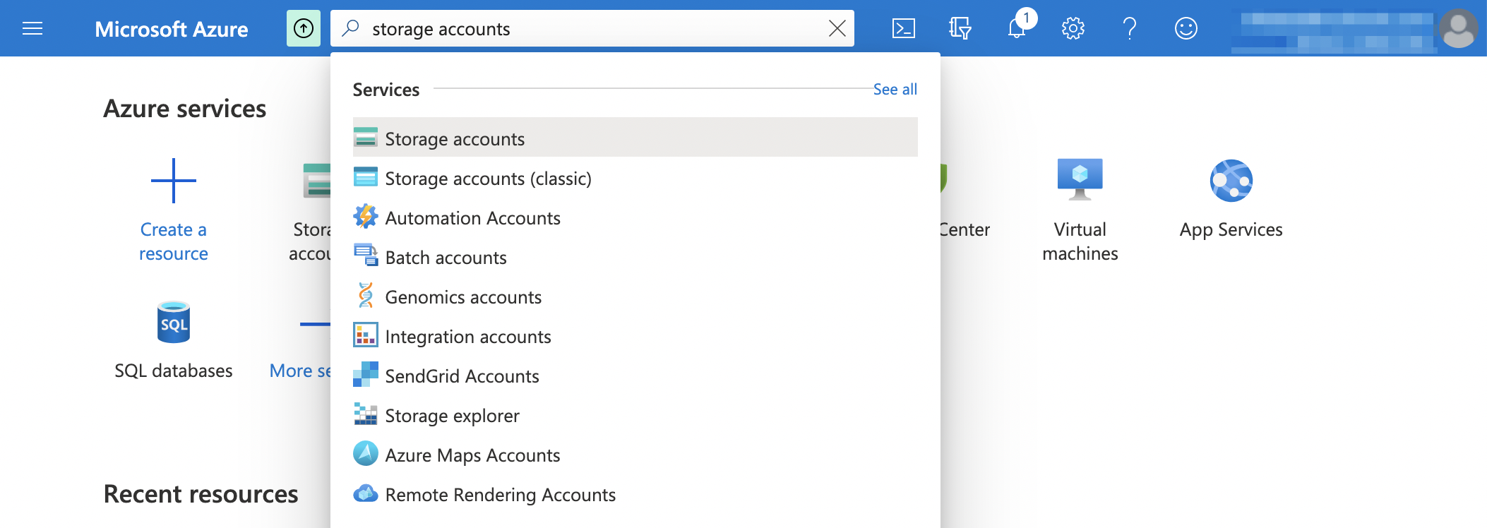The height and width of the screenshot is (528, 1487).
Task: Select Storage accounts (classic) result
Action: pyautogui.click(x=635, y=178)
